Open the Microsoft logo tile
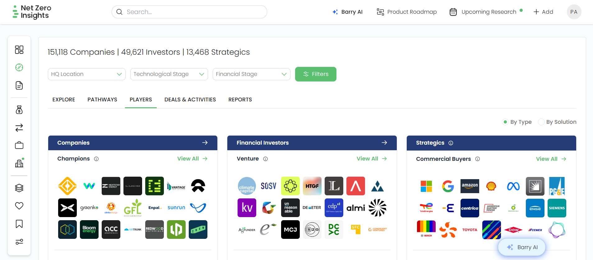Image resolution: width=593 pixels, height=260 pixels. (x=426, y=186)
